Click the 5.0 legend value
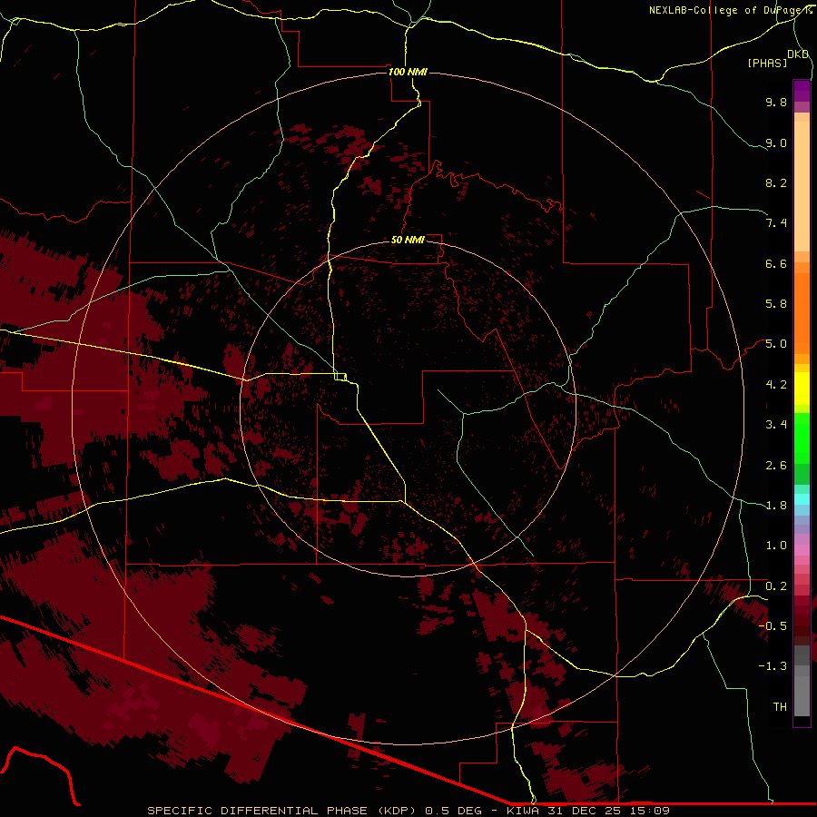 [776, 344]
